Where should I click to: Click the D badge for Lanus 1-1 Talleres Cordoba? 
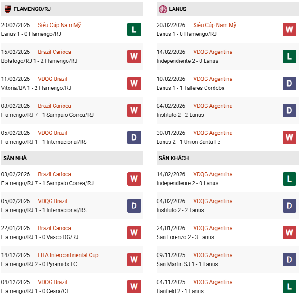pos(289,84)
